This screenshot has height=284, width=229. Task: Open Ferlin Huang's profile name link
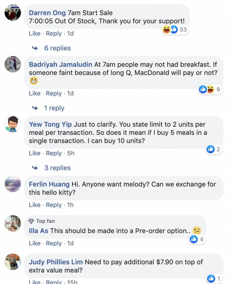tap(49, 184)
